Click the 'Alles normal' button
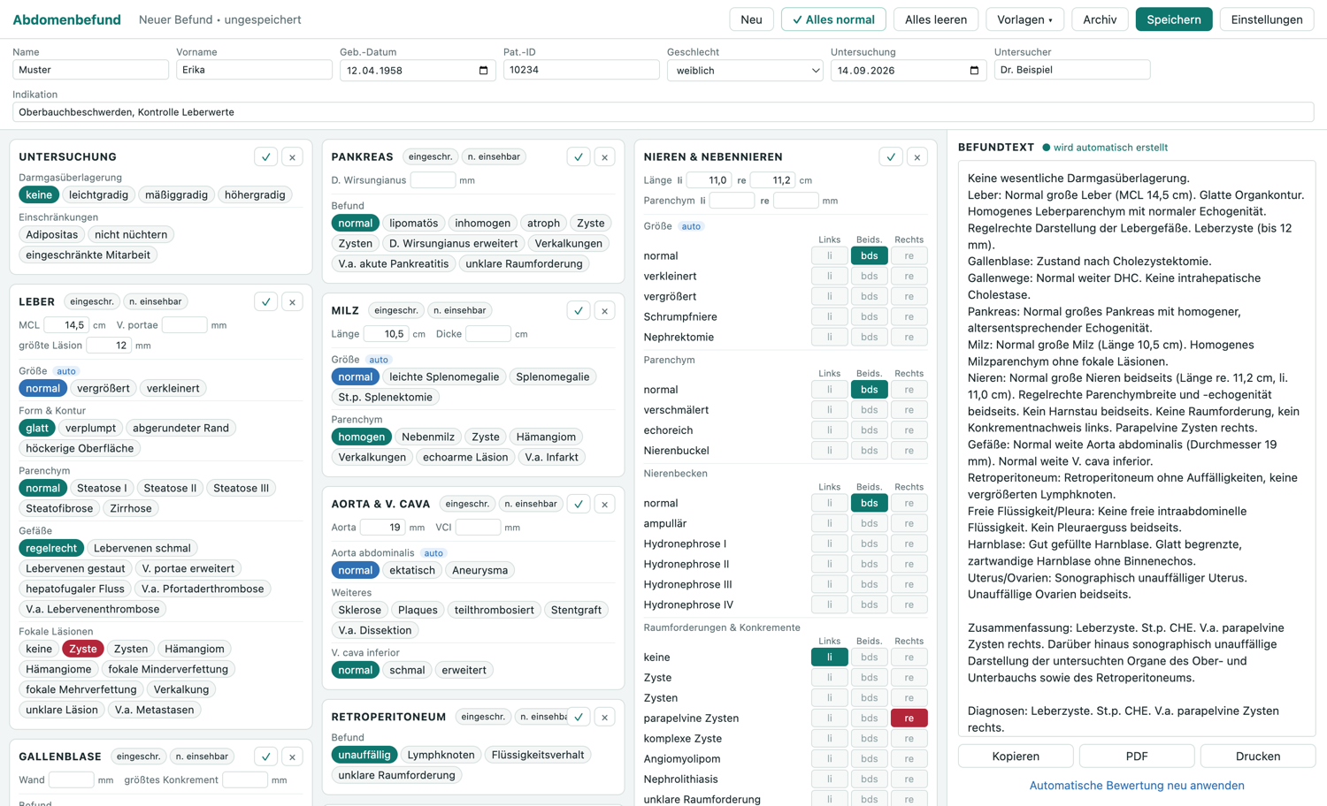The image size is (1327, 806). pyautogui.click(x=833, y=19)
